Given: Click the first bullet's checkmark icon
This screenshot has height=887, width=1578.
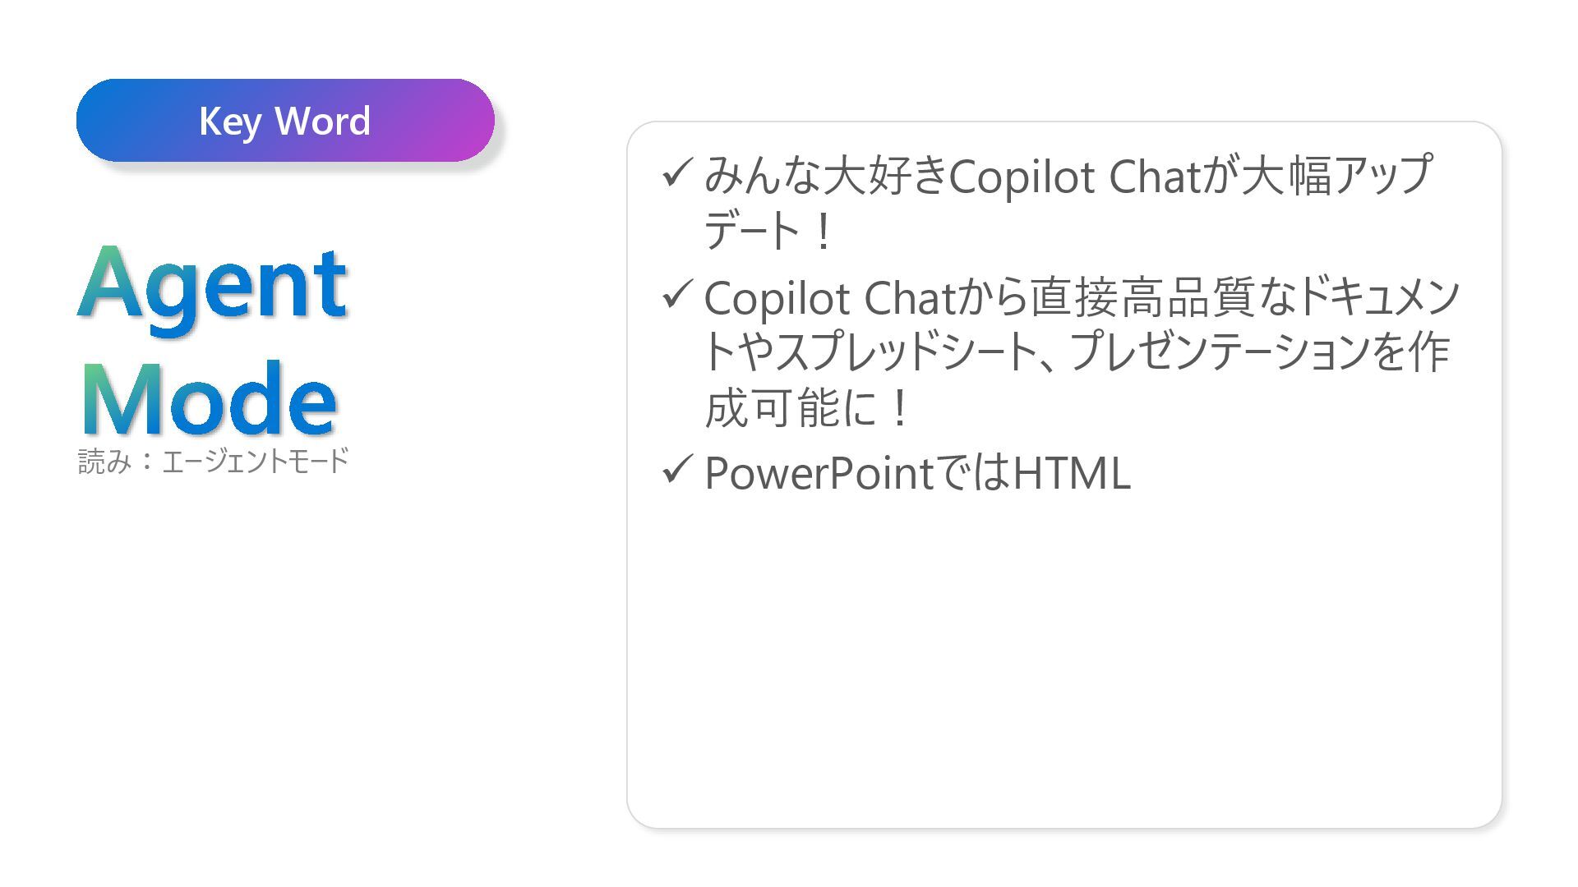Looking at the screenshot, I should click(x=675, y=173).
